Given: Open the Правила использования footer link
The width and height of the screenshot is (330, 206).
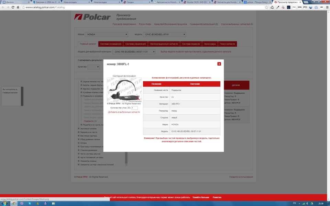Looking at the screenshot, I should [241, 177].
